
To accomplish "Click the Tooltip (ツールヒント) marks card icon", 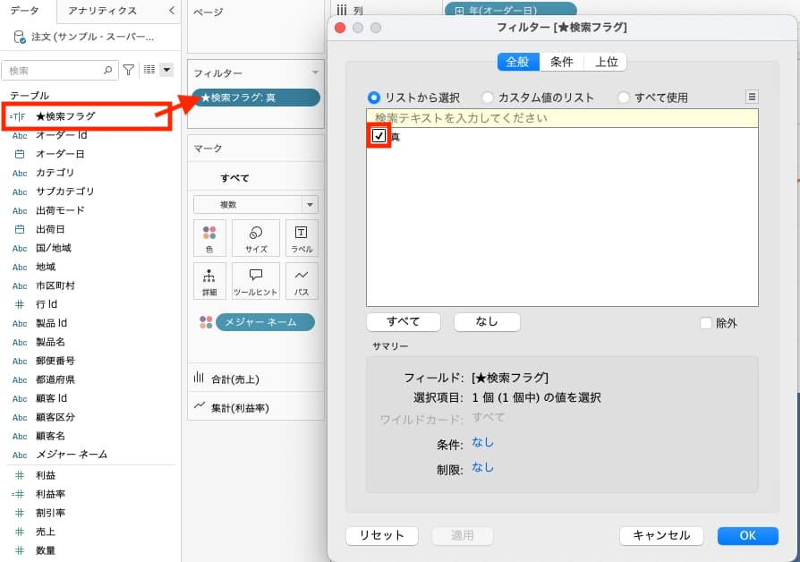I will coord(256,280).
